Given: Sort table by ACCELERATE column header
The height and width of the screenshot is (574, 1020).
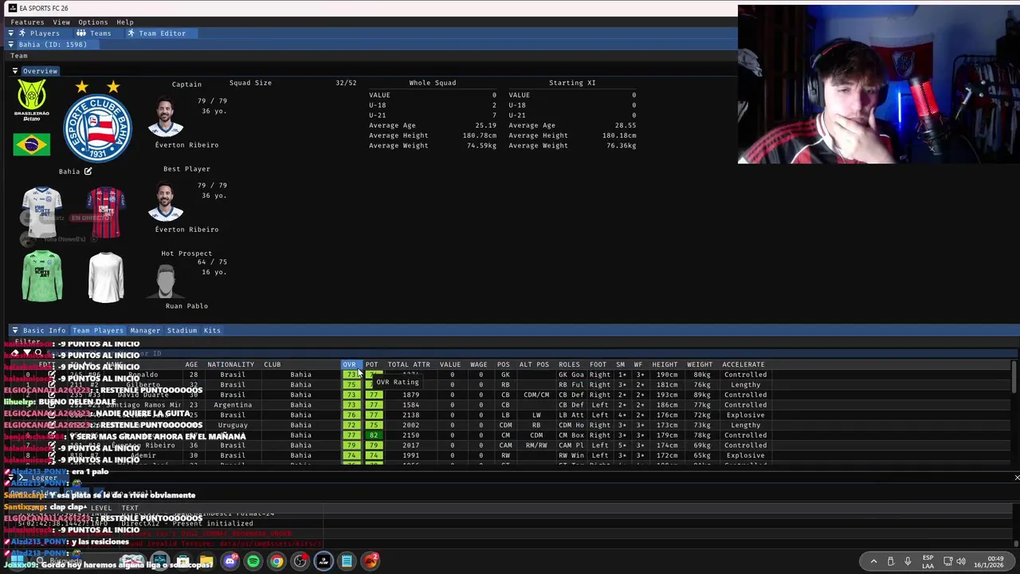Looking at the screenshot, I should point(743,364).
